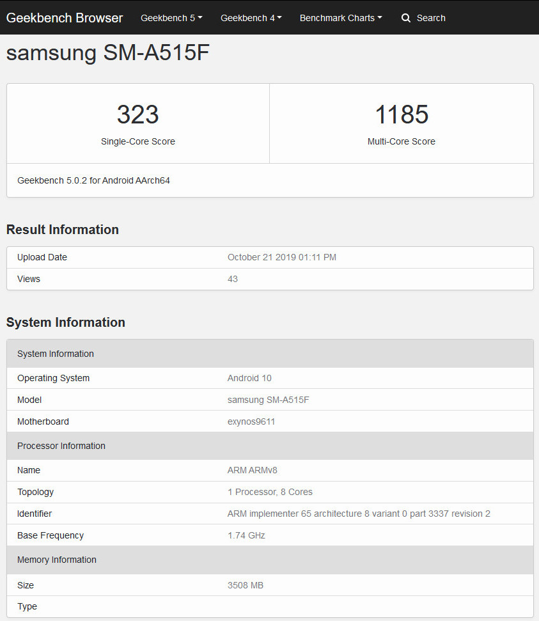The image size is (539, 621).
Task: Click the single-core score 323
Action: point(137,114)
